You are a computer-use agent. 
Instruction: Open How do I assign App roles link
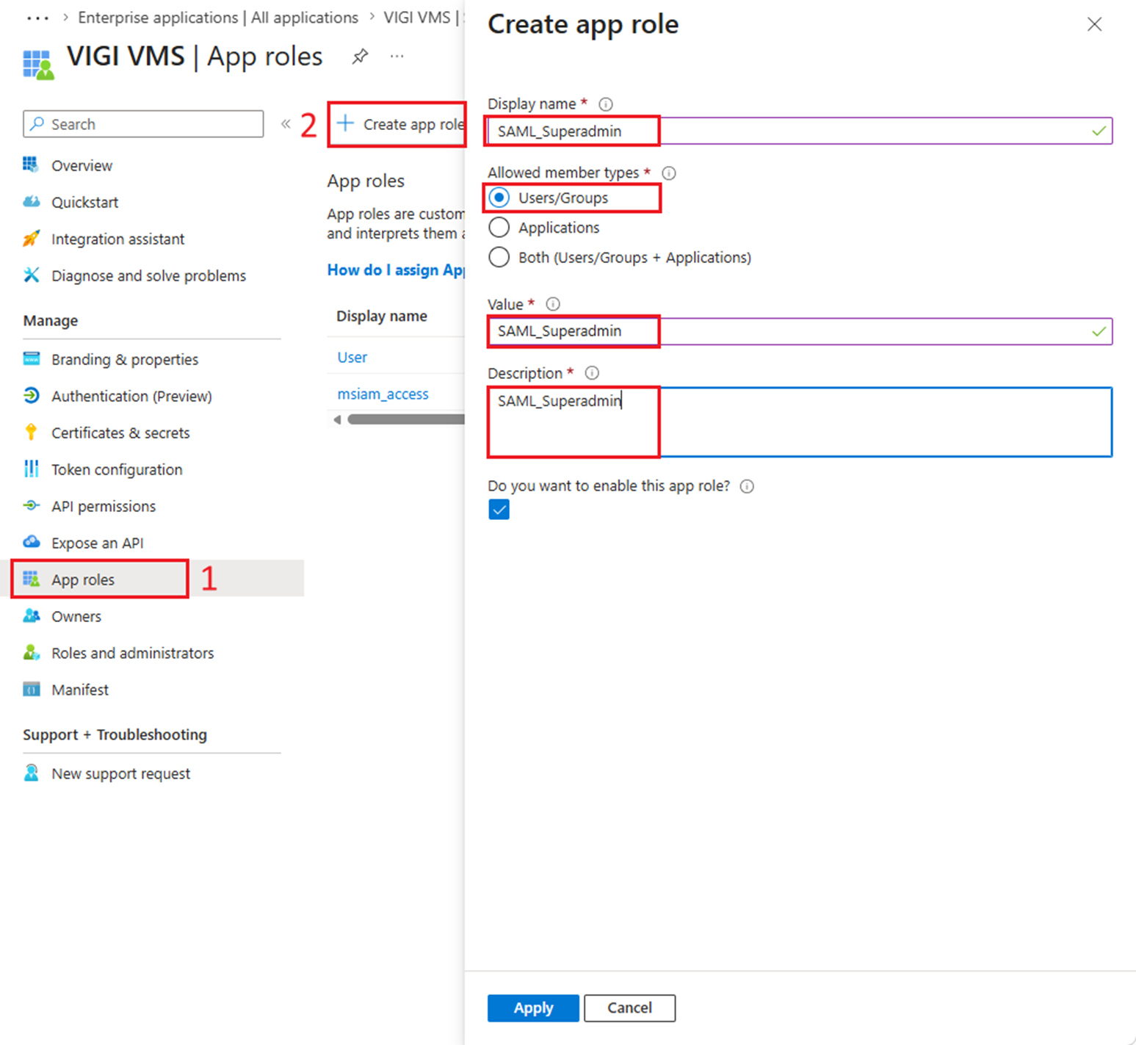396,270
